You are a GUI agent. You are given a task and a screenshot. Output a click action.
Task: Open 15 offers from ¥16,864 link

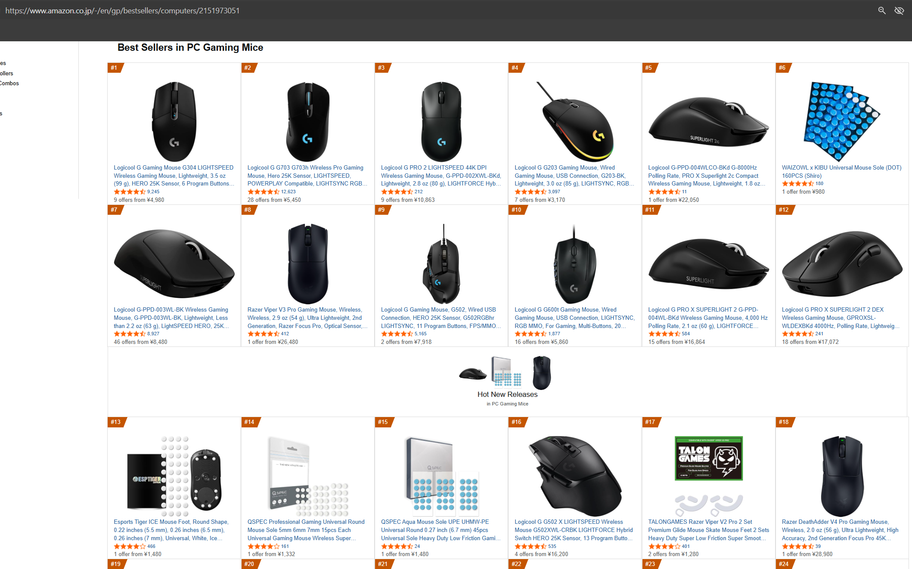(676, 342)
